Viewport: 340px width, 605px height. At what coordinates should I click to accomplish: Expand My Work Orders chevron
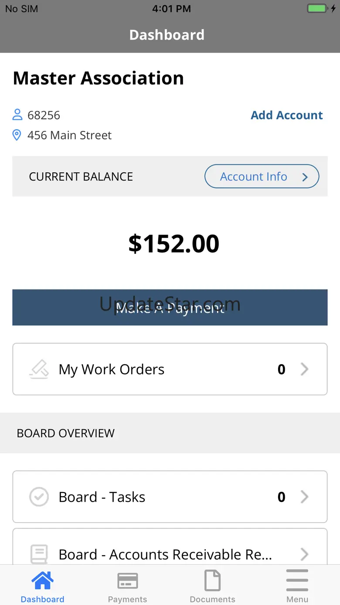(305, 369)
